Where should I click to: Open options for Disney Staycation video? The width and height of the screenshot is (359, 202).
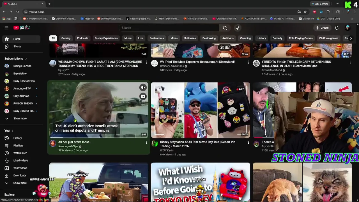tap(248, 143)
